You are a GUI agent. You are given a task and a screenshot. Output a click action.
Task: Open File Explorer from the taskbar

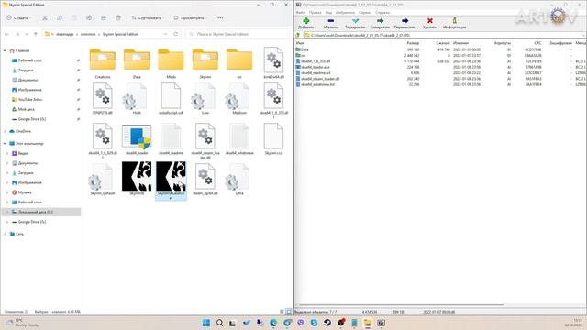click(x=368, y=323)
